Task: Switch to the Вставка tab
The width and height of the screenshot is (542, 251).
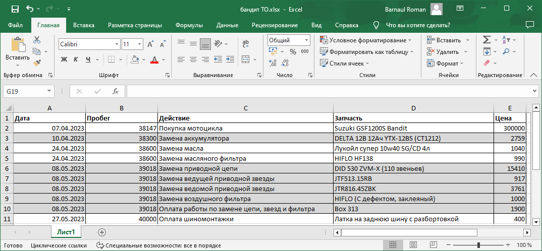Action: 84,25
